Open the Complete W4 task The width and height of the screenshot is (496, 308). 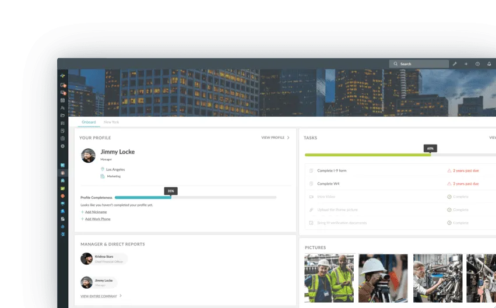point(328,184)
